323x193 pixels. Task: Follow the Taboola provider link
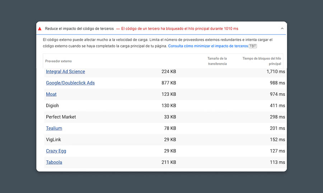point(54,162)
